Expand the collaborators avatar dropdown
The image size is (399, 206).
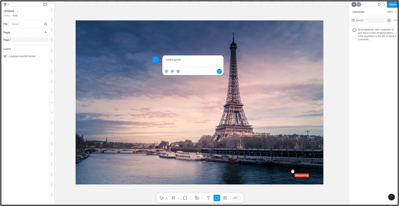(x=363, y=5)
